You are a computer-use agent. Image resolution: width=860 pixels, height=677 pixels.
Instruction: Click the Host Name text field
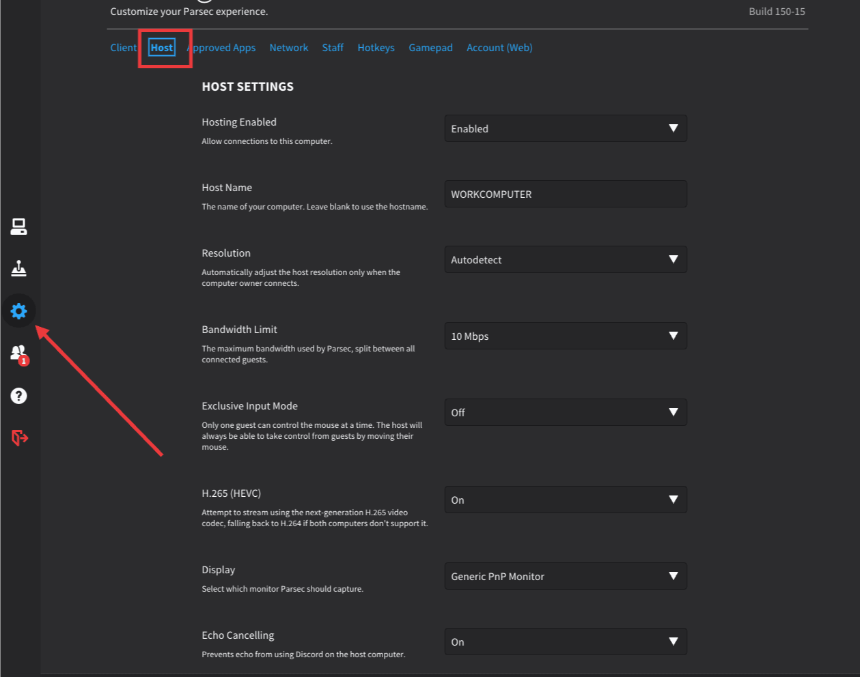coord(565,194)
